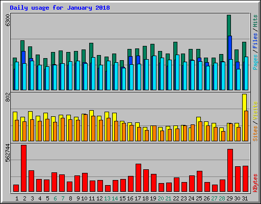Click day label 10 on the x-axis
This screenshot has height=204, width=261.
[84, 198]
